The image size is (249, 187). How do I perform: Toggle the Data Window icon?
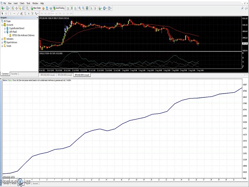tap(16, 8)
